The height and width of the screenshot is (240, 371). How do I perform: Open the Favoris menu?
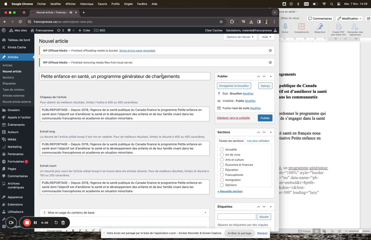pyautogui.click(x=102, y=4)
